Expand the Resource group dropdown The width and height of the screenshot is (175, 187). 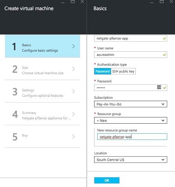tap(131, 121)
